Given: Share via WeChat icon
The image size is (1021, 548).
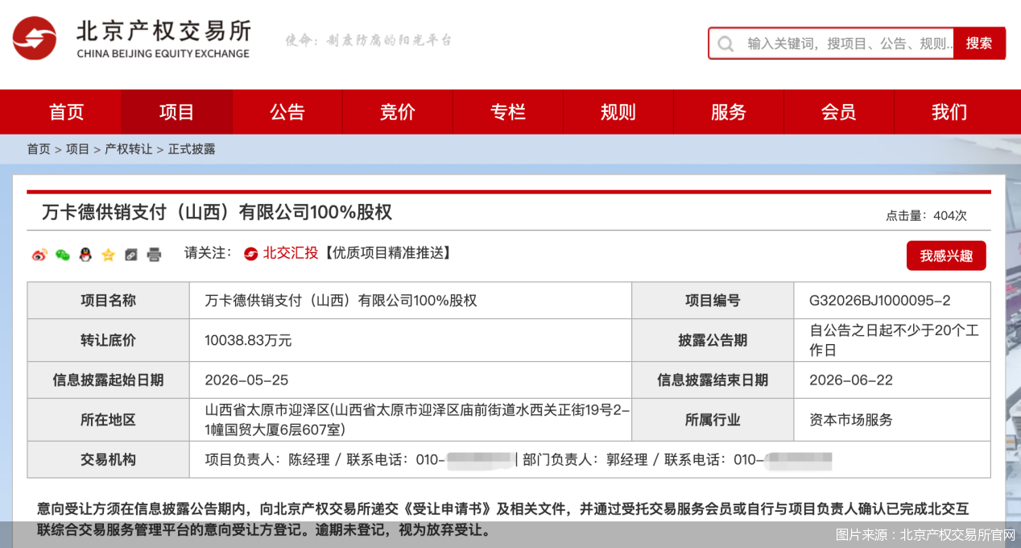Looking at the screenshot, I should point(63,255).
